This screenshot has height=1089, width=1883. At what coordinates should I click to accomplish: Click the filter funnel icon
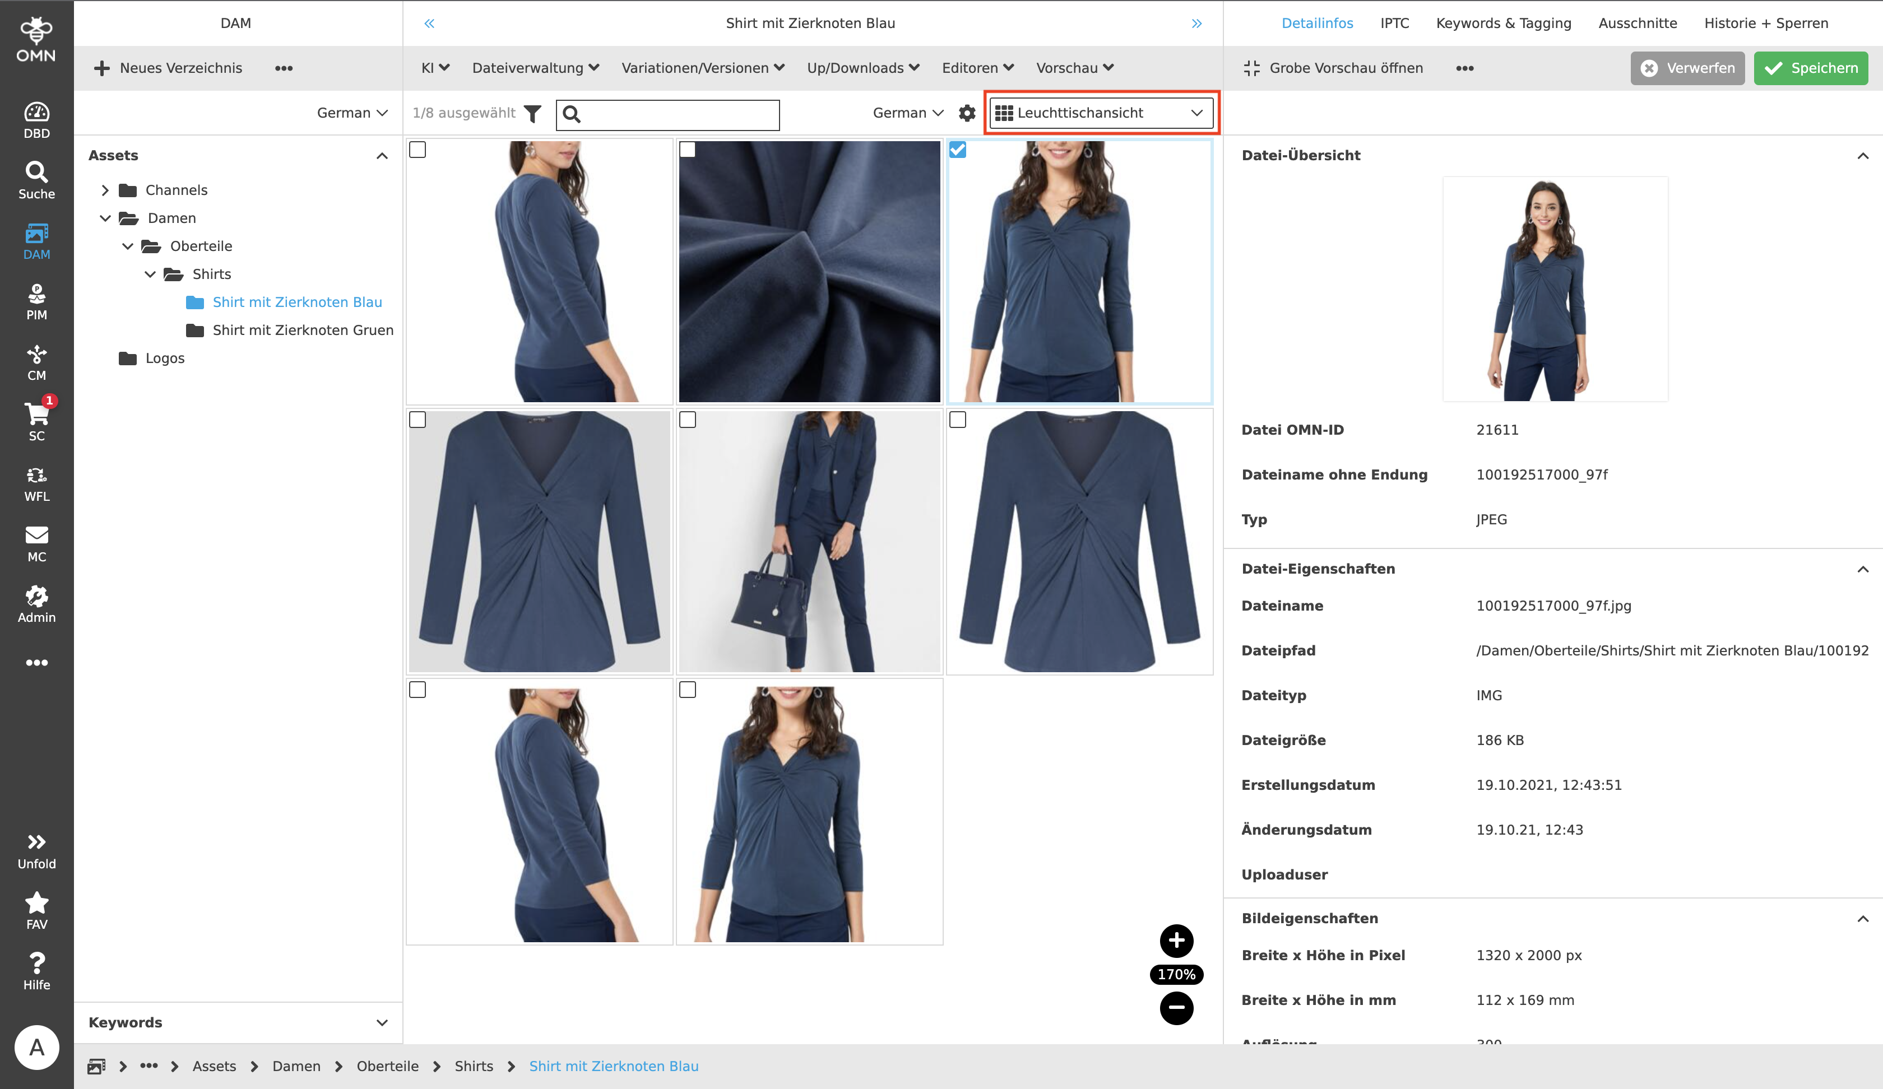pos(533,114)
